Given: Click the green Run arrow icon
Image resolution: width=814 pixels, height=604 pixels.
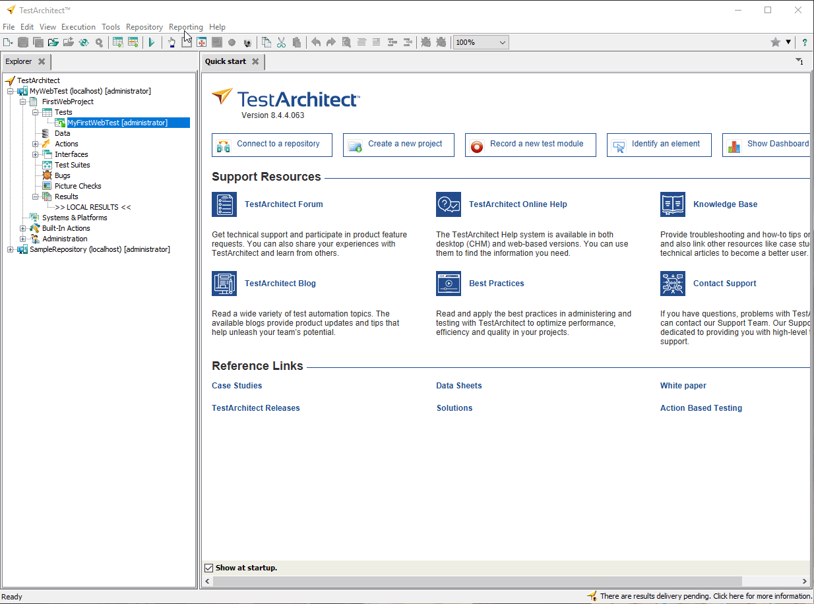Looking at the screenshot, I should coord(152,42).
